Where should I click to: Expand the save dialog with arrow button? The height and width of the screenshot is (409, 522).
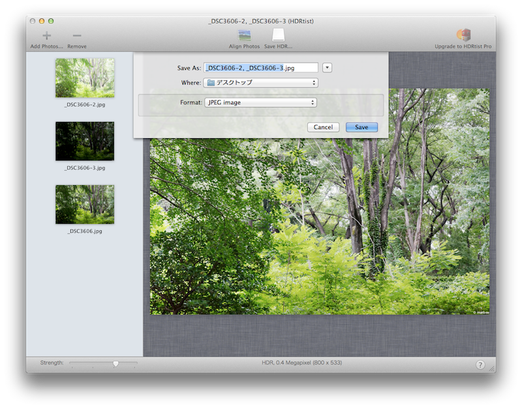(327, 67)
